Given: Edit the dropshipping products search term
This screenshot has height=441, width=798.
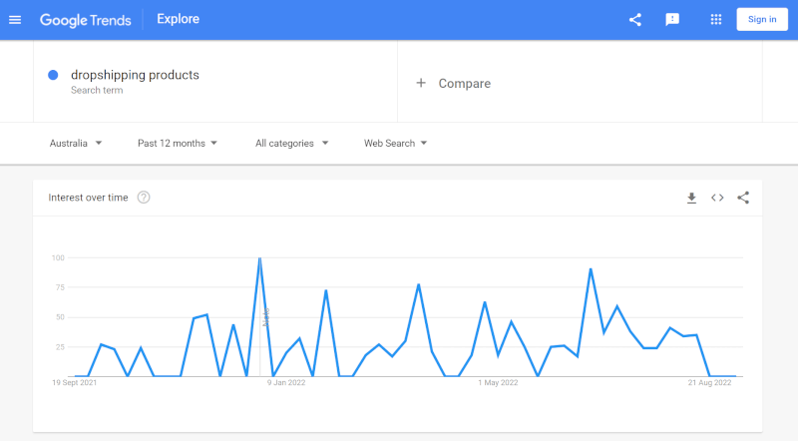Looking at the screenshot, I should pyautogui.click(x=135, y=75).
